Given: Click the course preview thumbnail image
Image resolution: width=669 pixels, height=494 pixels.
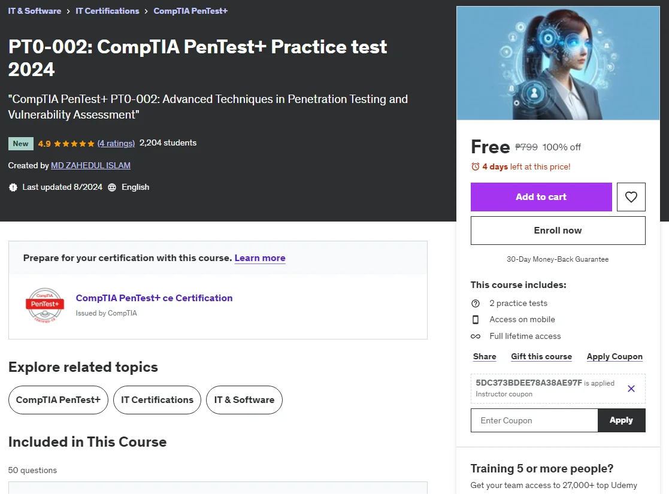Looking at the screenshot, I should click(558, 63).
